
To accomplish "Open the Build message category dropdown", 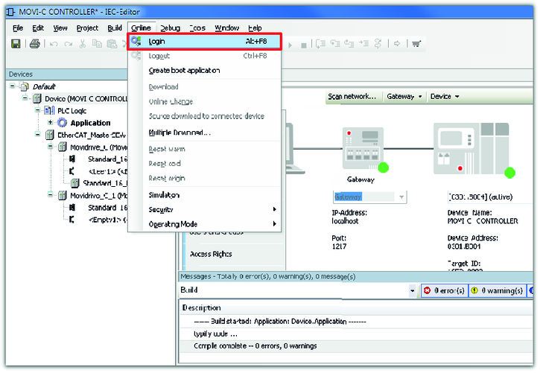I will (x=413, y=290).
